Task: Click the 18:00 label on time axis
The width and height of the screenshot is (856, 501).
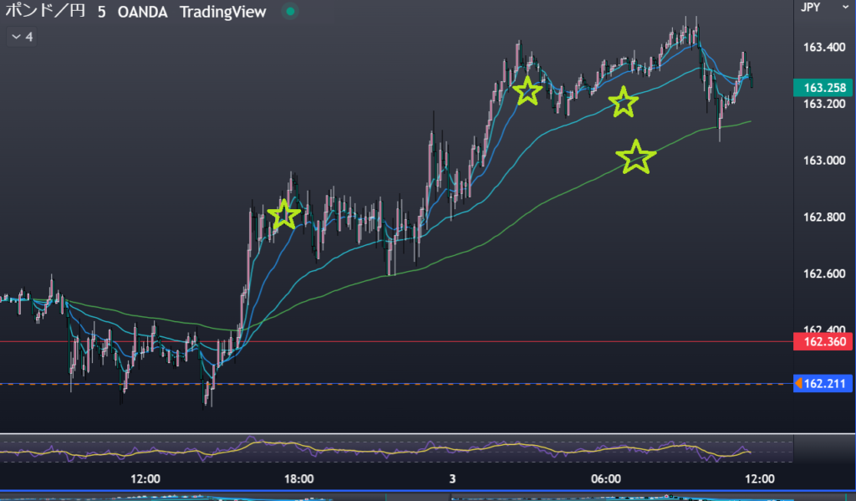Action: click(298, 479)
